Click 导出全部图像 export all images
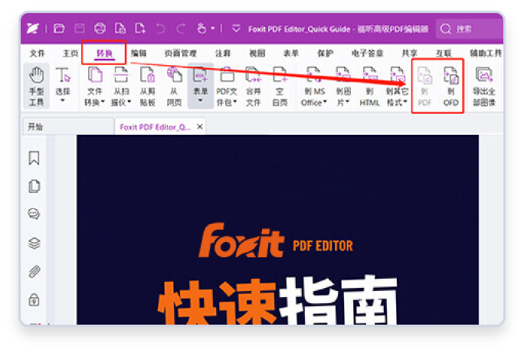Image resolution: width=524 pixels, height=353 pixels. pos(484,87)
